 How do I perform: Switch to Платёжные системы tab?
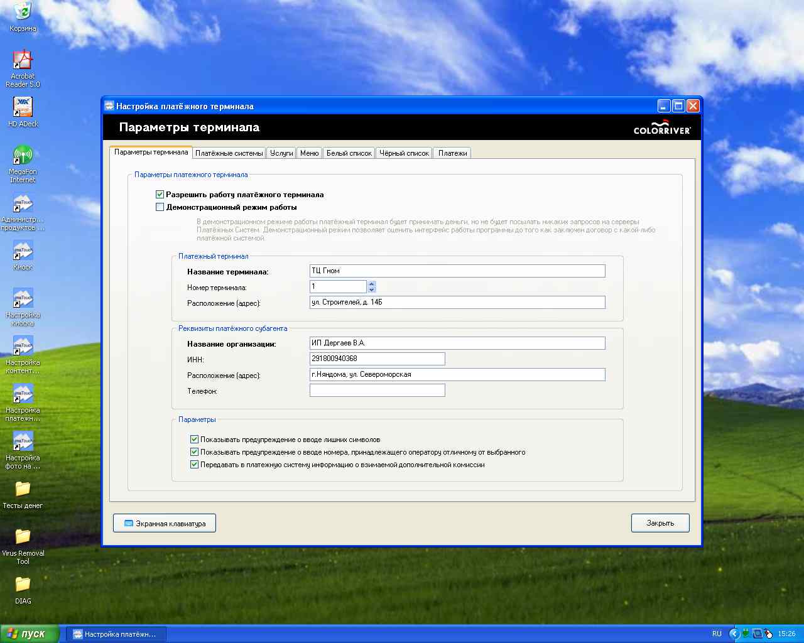[229, 153]
